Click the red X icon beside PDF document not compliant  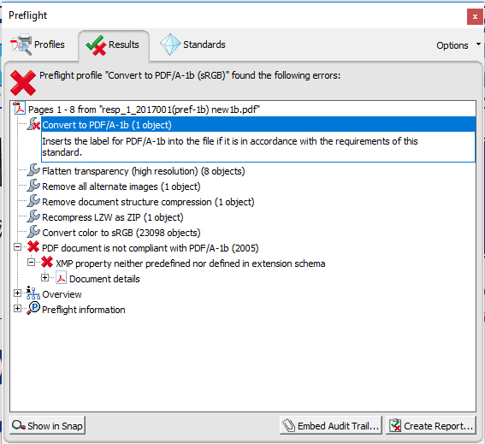[33, 247]
